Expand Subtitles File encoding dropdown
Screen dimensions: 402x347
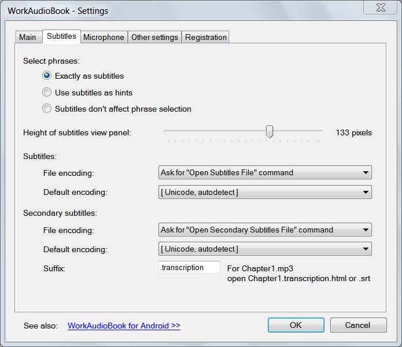coord(265,172)
